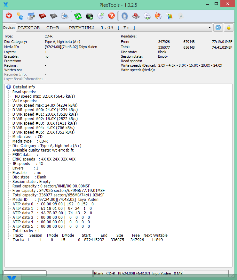
Task: Select the ERRC speeds row
Action: point(44,159)
